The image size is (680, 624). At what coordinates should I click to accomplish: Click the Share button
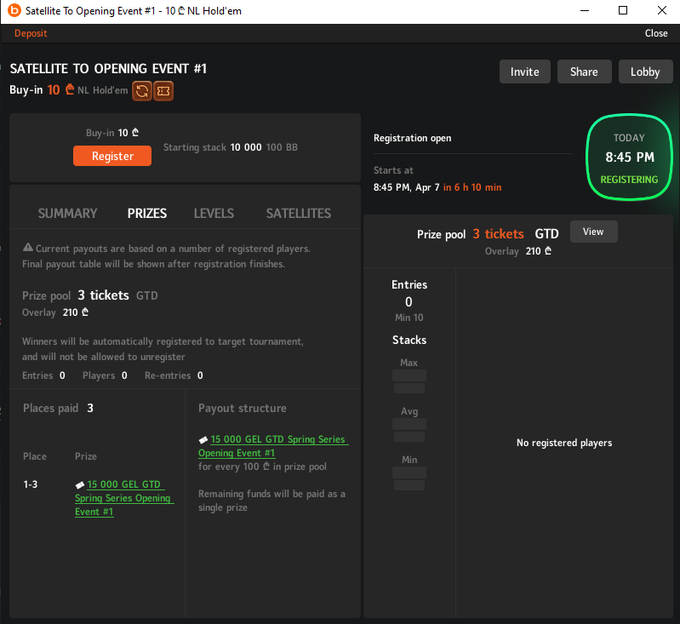(584, 72)
